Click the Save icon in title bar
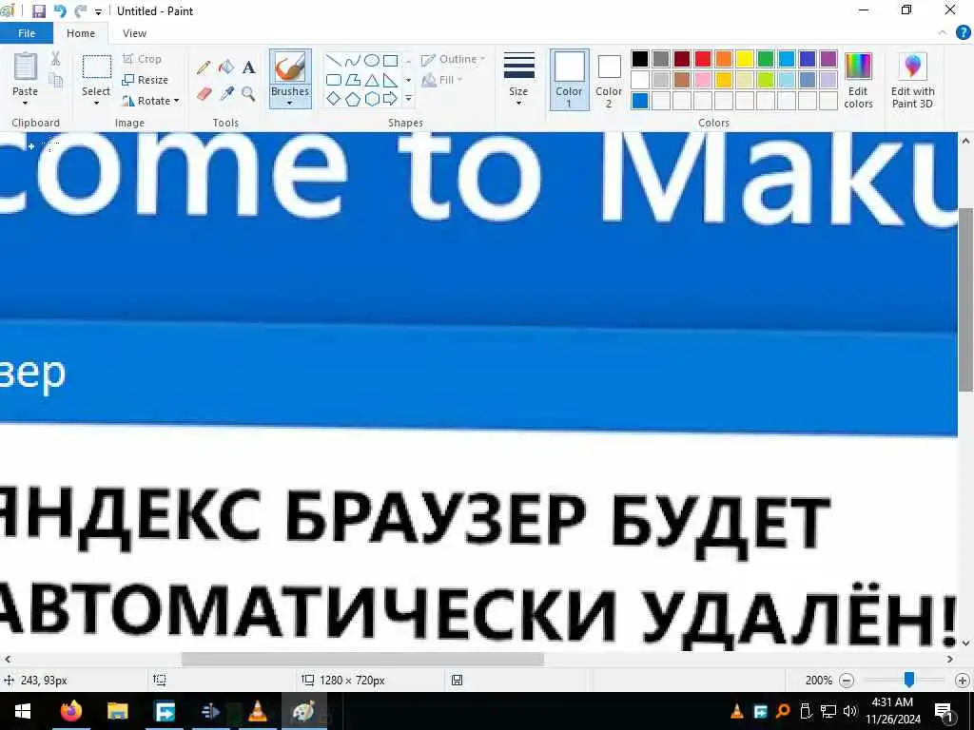This screenshot has height=730, width=974. pyautogui.click(x=39, y=11)
